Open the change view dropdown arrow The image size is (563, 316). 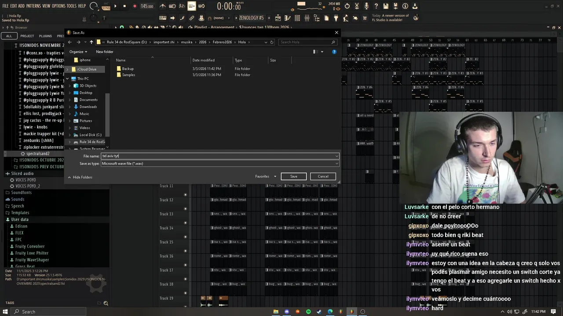coord(322,52)
